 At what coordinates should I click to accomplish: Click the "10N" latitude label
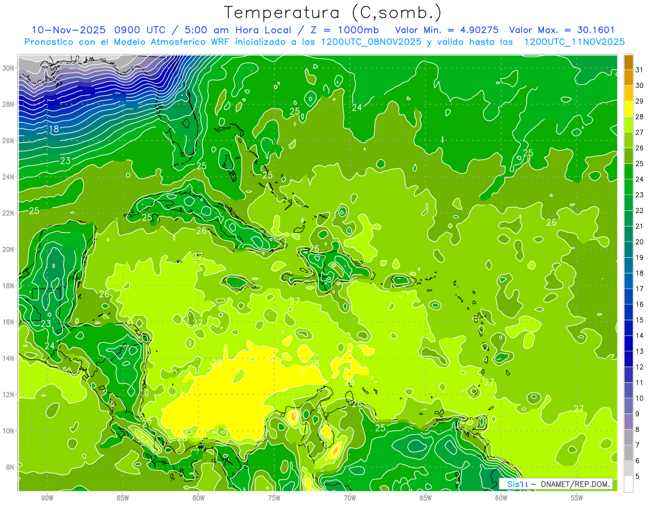9,431
